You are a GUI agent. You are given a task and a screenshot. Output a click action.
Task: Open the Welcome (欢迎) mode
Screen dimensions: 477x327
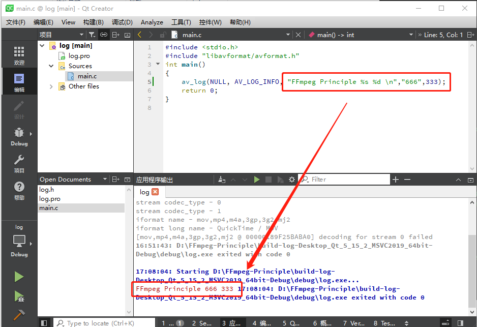tap(19, 55)
